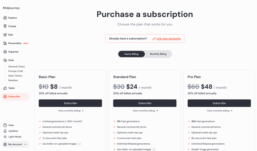Screen dimensions: 257x151
Task: Subscribe to the Pro Plan
Action: coord(219,103)
